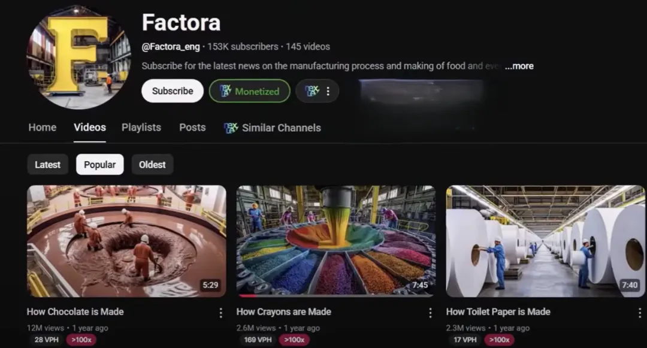The height and width of the screenshot is (348, 647).
Task: Open three-dot menu for How Crayons are Made
Action: point(430,313)
